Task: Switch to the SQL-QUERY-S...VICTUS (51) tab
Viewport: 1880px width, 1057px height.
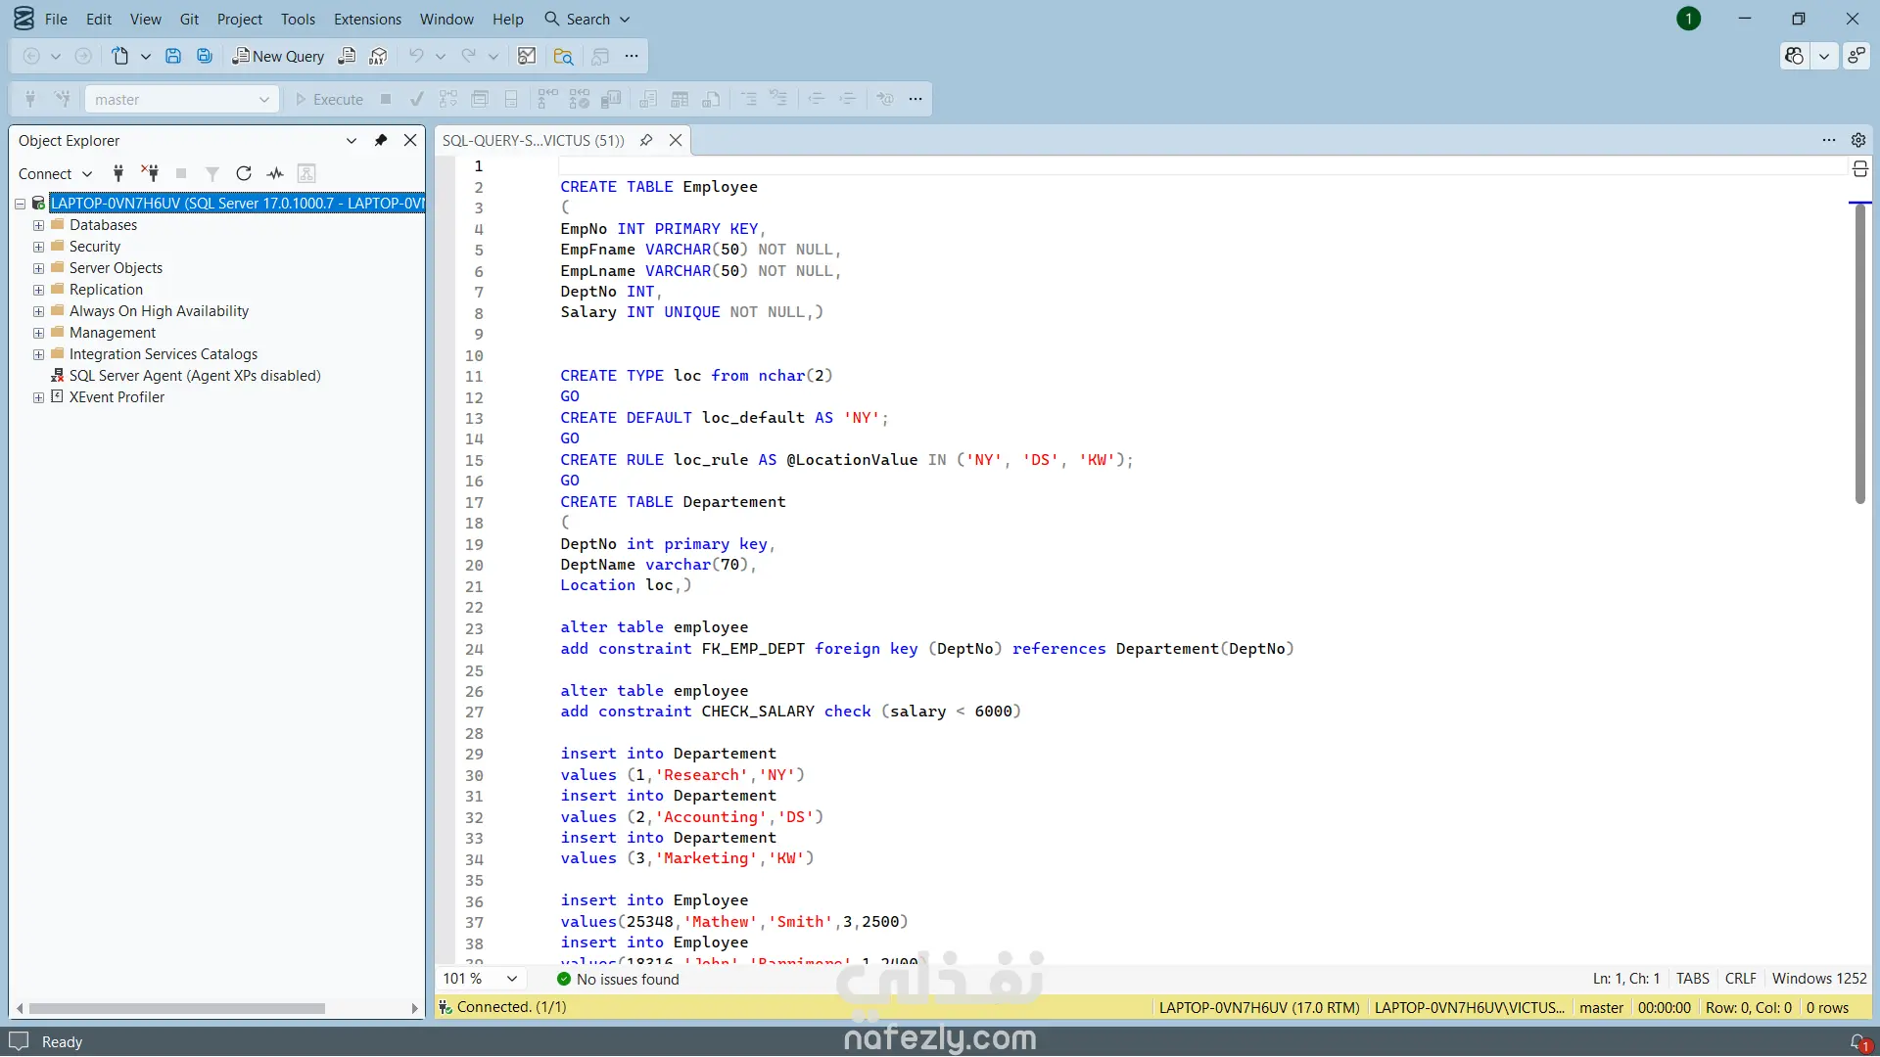Action: pos(534,140)
